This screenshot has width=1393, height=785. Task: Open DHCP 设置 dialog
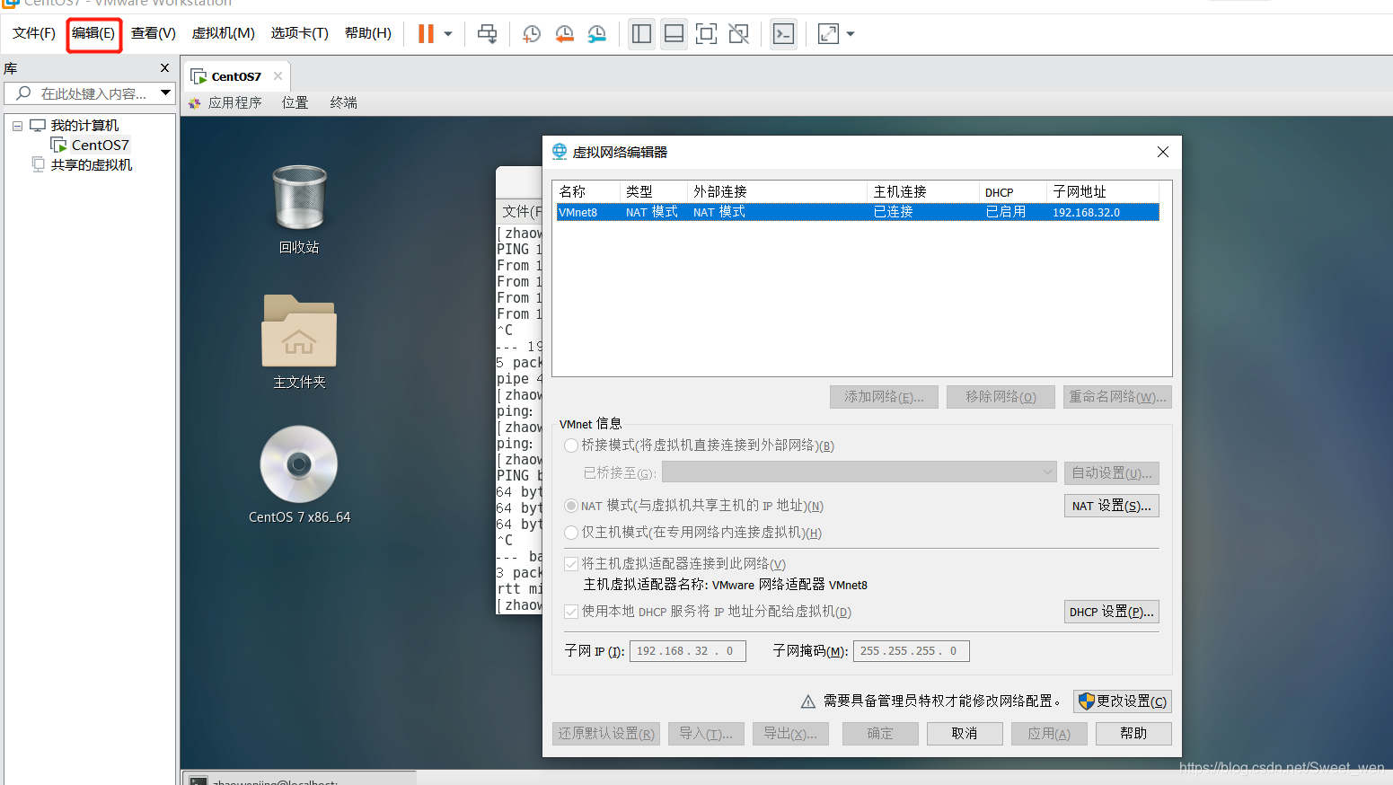click(1112, 612)
